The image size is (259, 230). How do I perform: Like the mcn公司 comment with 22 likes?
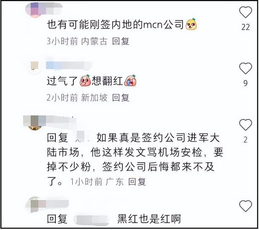point(245,12)
